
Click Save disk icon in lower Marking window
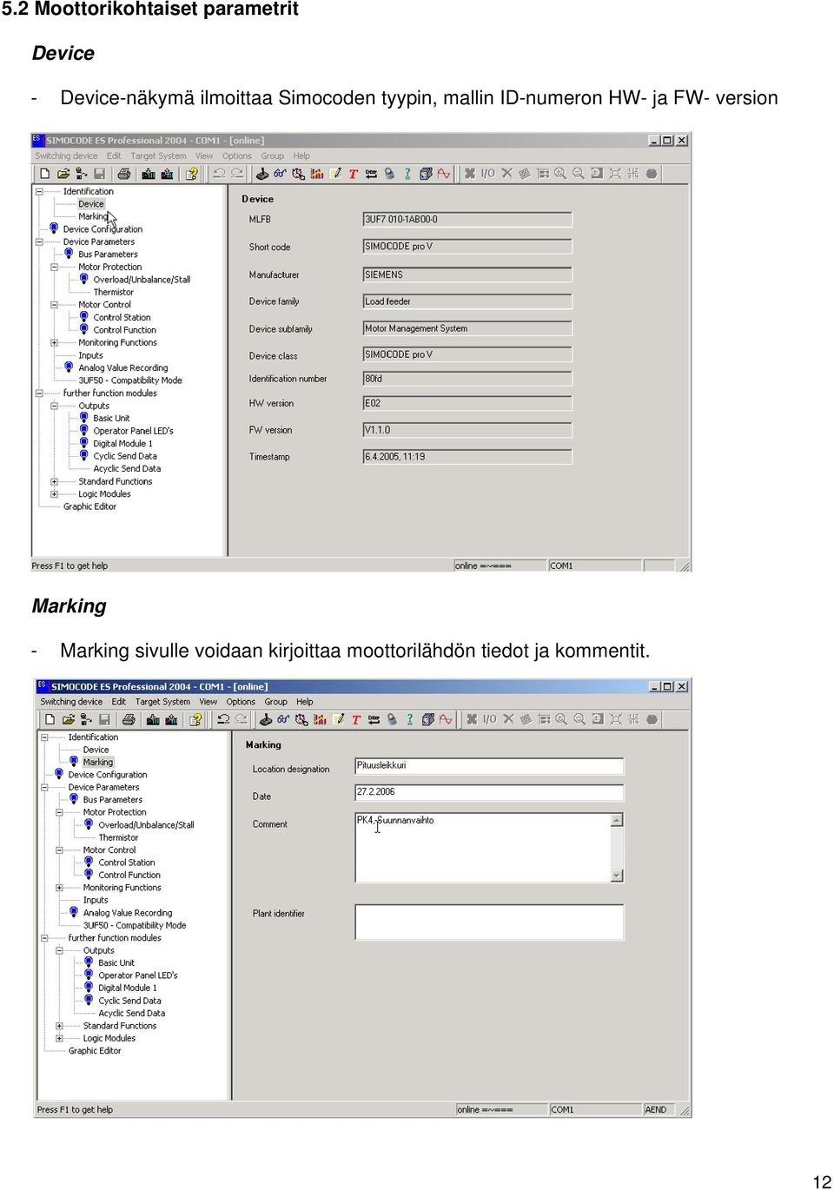pyautogui.click(x=104, y=719)
